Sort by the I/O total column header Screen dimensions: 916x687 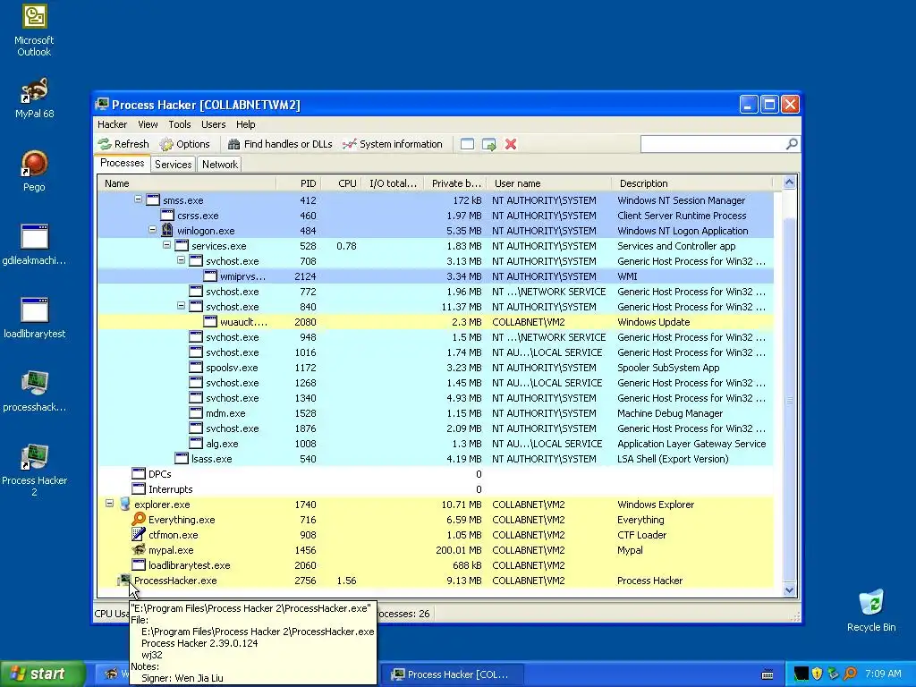point(393,183)
